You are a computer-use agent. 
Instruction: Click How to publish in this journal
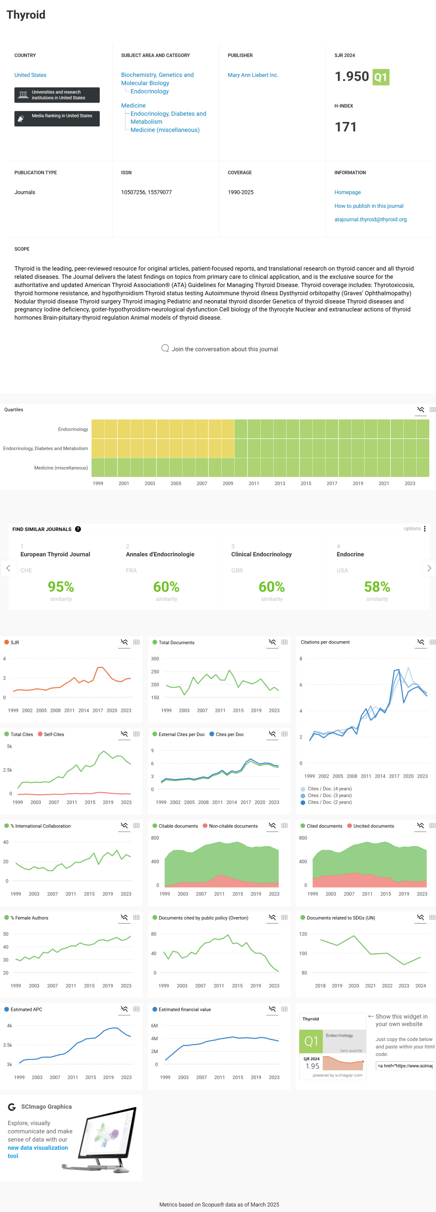tap(369, 206)
